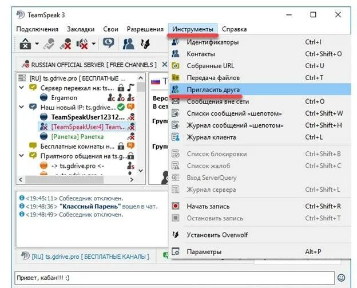Click the right arrow of the horizontal scrollbar
The height and width of the screenshot is (288, 357).
132,180
